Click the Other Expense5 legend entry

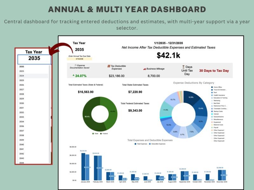(x=218, y=141)
